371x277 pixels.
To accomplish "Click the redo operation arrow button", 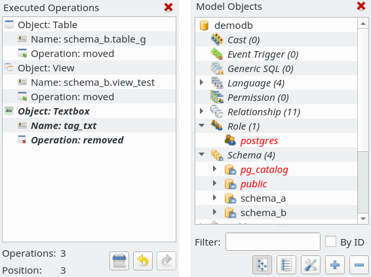I will [x=166, y=261].
